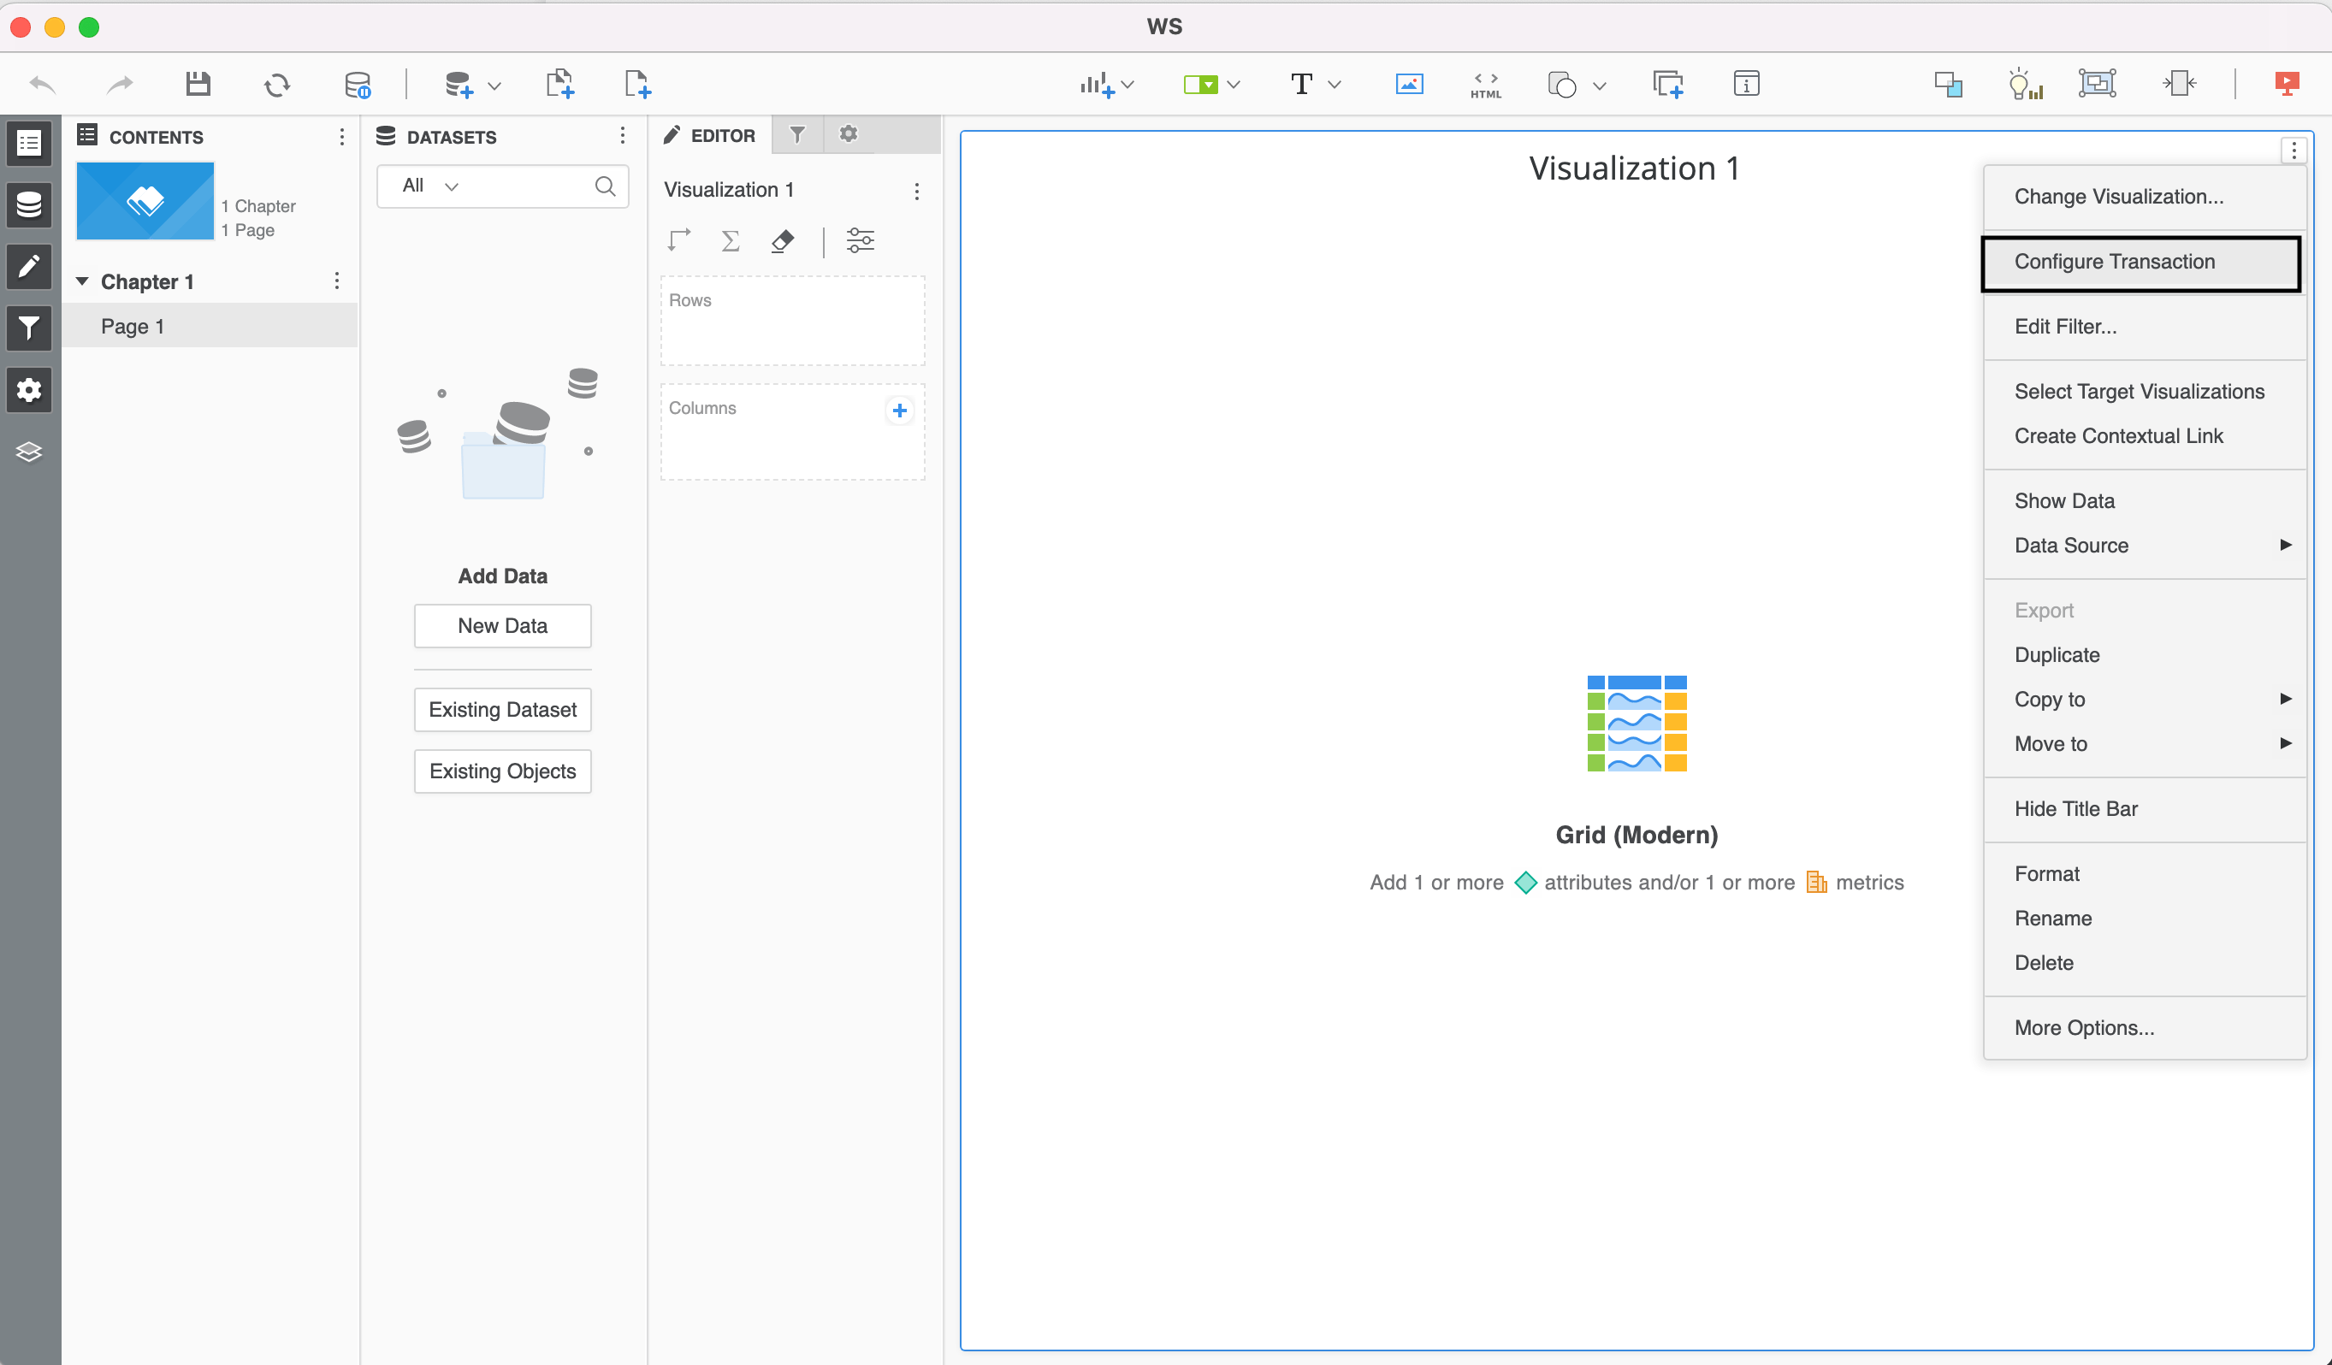The image size is (2332, 1365).
Task: Toggle the Editor pencil sidebar icon
Action: 30,267
